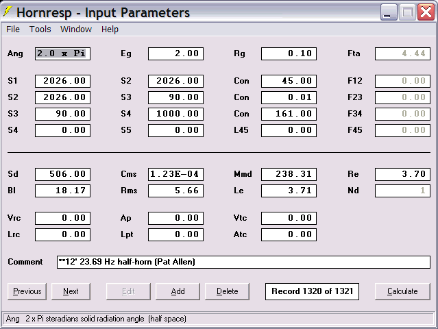Viewport: 438px width, 329px height.
Task: Click the Fta field showing 4.44
Action: (402, 53)
